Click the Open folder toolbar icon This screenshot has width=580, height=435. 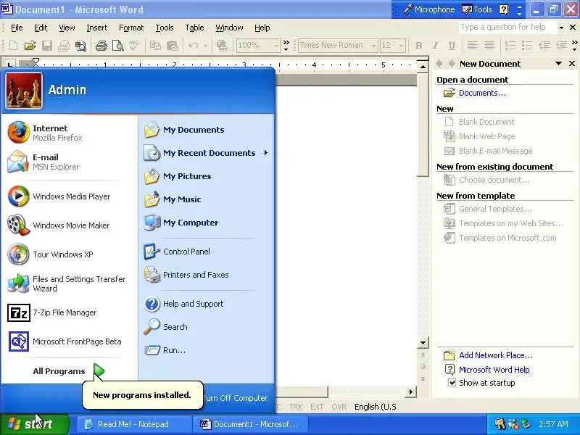click(30, 46)
